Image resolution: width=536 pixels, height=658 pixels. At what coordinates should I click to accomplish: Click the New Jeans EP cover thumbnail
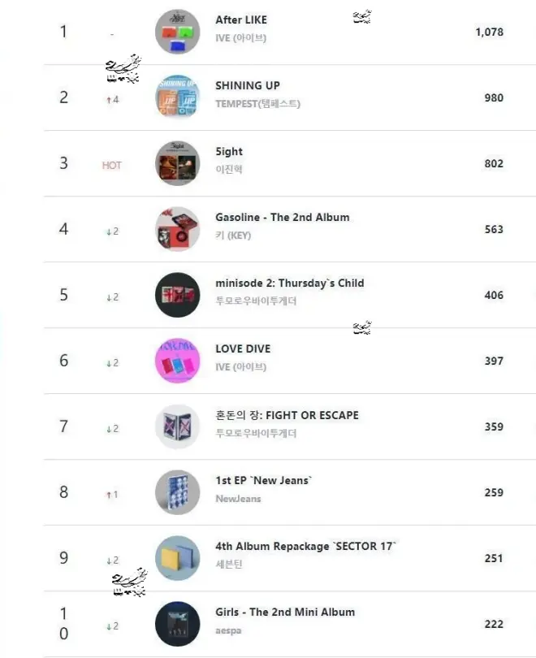point(177,492)
